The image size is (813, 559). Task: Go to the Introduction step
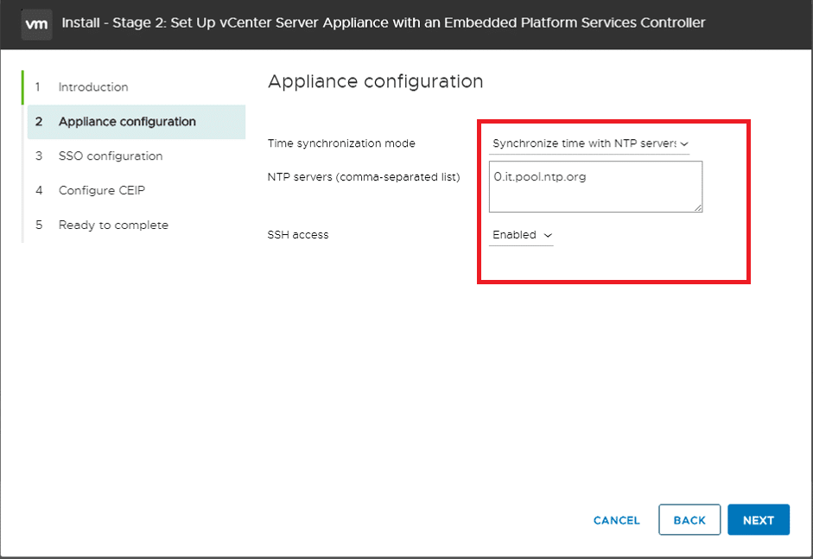[92, 87]
